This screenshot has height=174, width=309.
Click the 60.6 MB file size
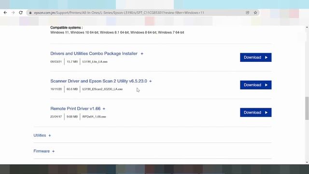(x=72, y=89)
